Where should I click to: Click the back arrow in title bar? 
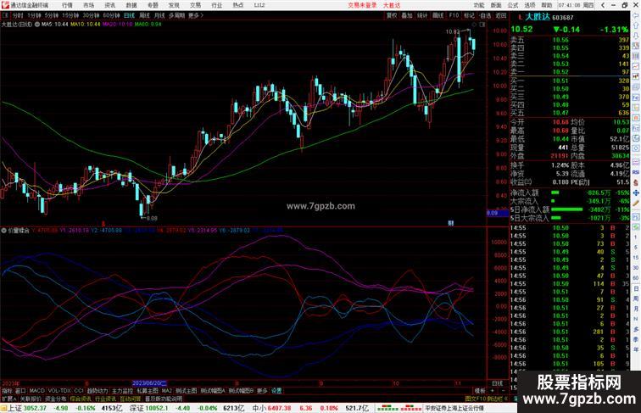click(x=603, y=5)
